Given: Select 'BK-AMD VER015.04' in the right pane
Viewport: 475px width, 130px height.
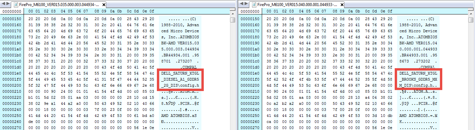Looking at the screenshot, I should click(418, 43).
